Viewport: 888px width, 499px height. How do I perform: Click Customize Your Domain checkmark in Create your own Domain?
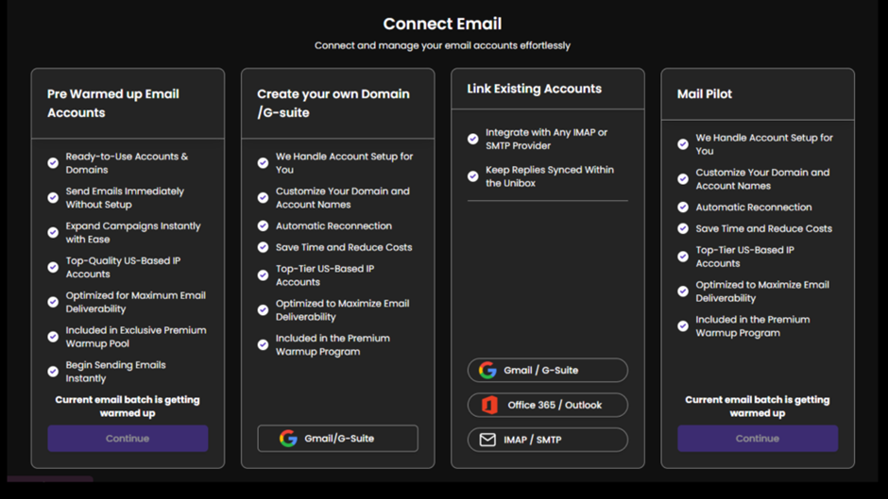tap(263, 197)
